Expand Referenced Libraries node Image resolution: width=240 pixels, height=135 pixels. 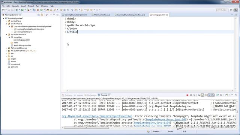(x=6, y=48)
